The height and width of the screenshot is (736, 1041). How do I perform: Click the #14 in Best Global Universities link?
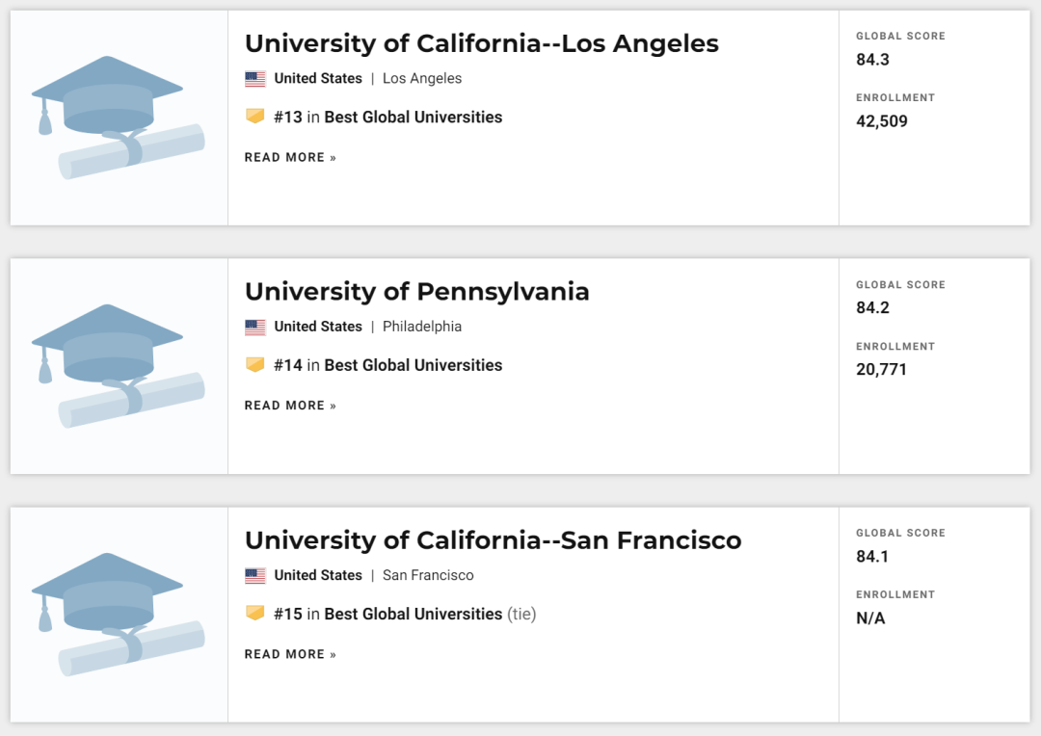coord(387,366)
